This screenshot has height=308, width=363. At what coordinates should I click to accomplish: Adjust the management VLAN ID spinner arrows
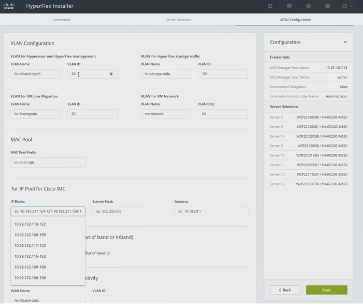(x=111, y=74)
